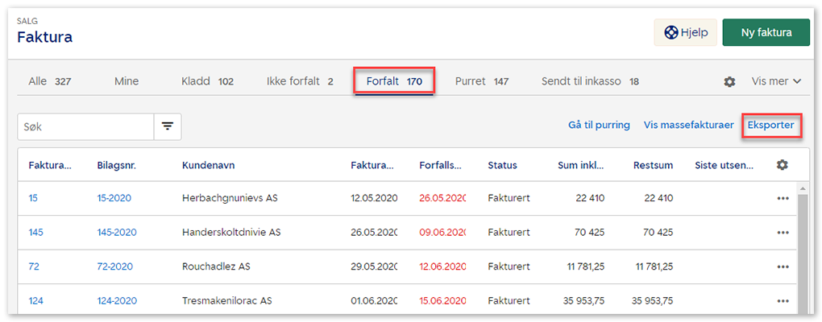Click in the Søk search field
The width and height of the screenshot is (822, 322).
coord(85,126)
